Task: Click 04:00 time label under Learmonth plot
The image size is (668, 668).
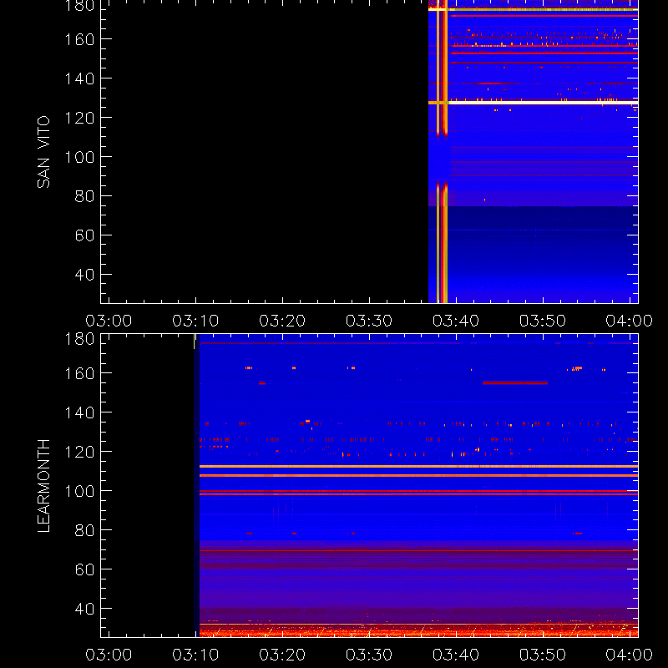Action: coord(630,655)
